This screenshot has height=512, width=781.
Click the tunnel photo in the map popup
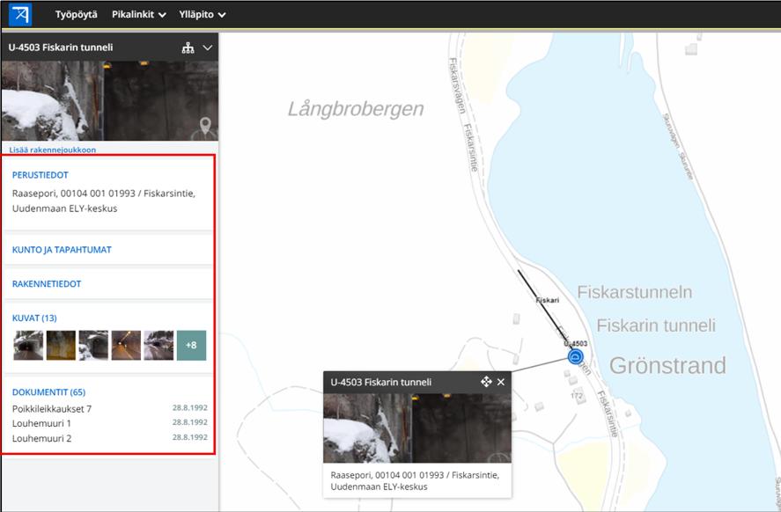(x=417, y=428)
